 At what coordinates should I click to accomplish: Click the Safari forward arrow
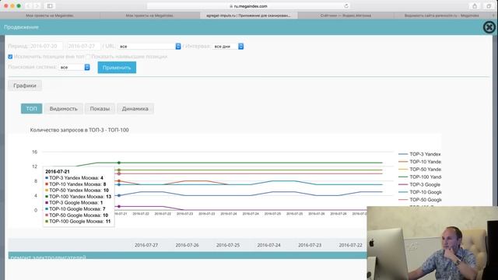click(x=37, y=6)
